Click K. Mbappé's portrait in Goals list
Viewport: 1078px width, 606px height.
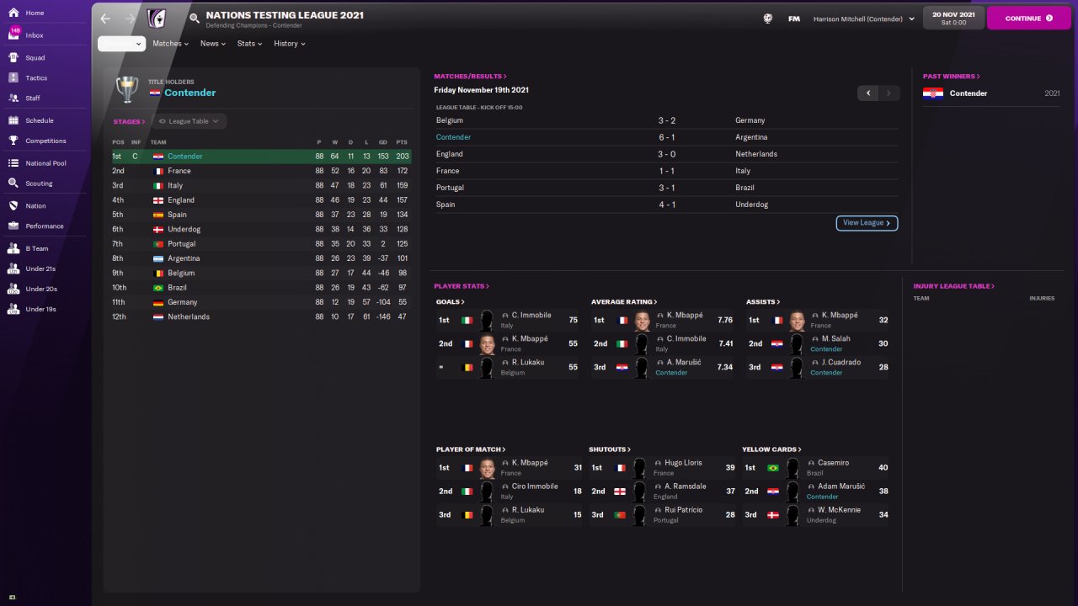[487, 343]
